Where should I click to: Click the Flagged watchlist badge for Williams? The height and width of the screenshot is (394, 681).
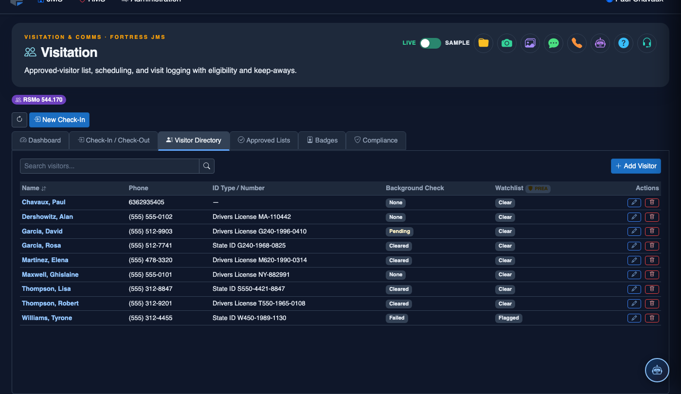508,318
